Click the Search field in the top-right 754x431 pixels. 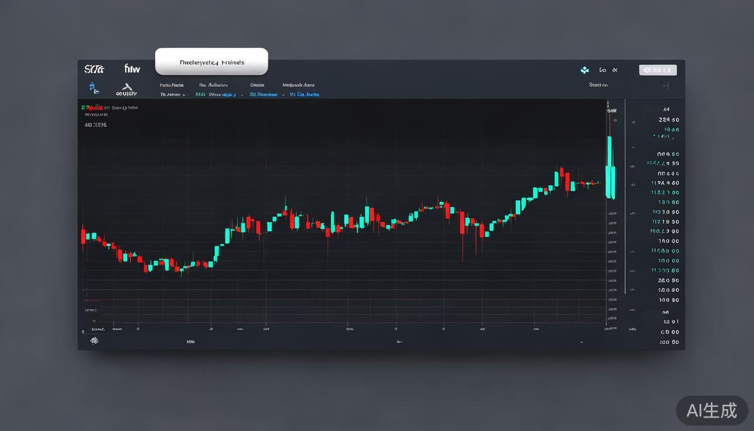(x=598, y=85)
